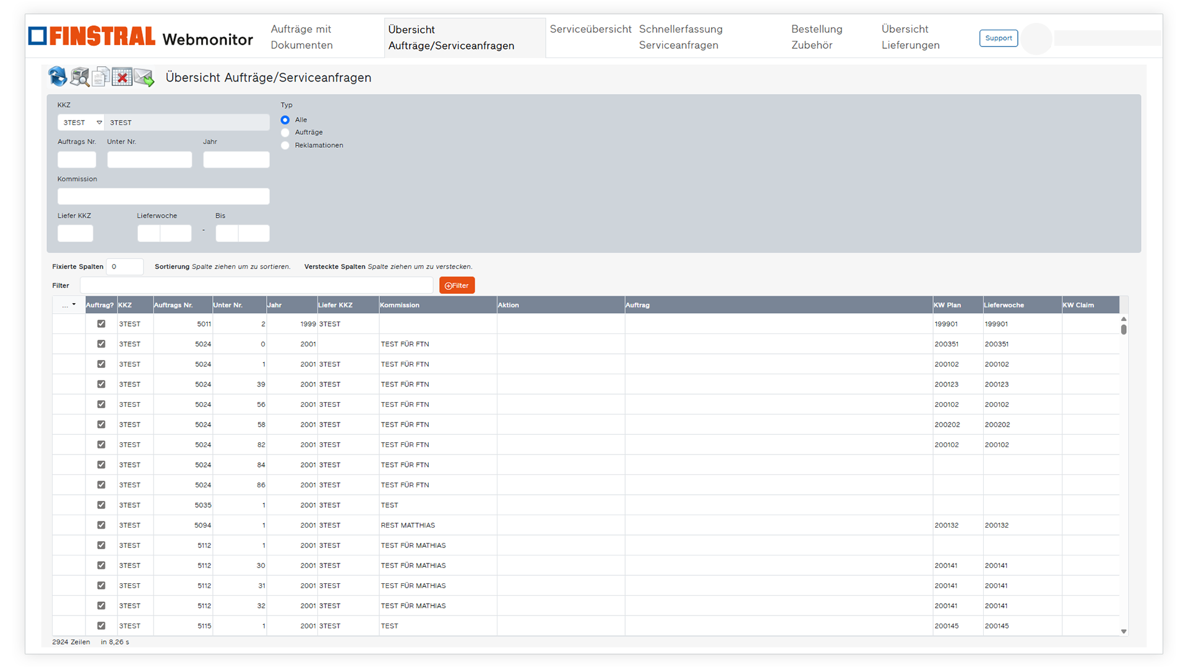Viewport: 1188px width, 668px height.
Task: Click Unter Nr. value 86
Action: click(x=261, y=485)
